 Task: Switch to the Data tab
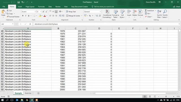50,7
